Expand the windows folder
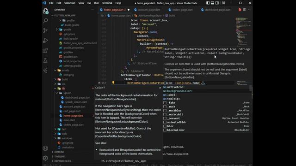The image size is (296, 166). (x=67, y=138)
